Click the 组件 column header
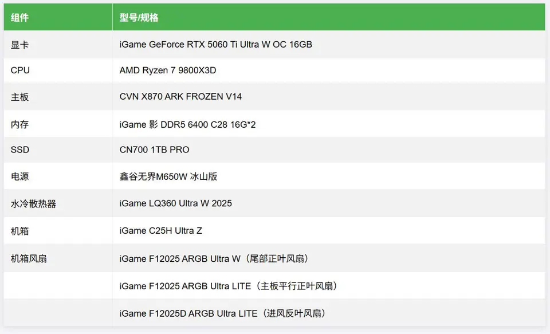550x334 pixels. coord(19,18)
